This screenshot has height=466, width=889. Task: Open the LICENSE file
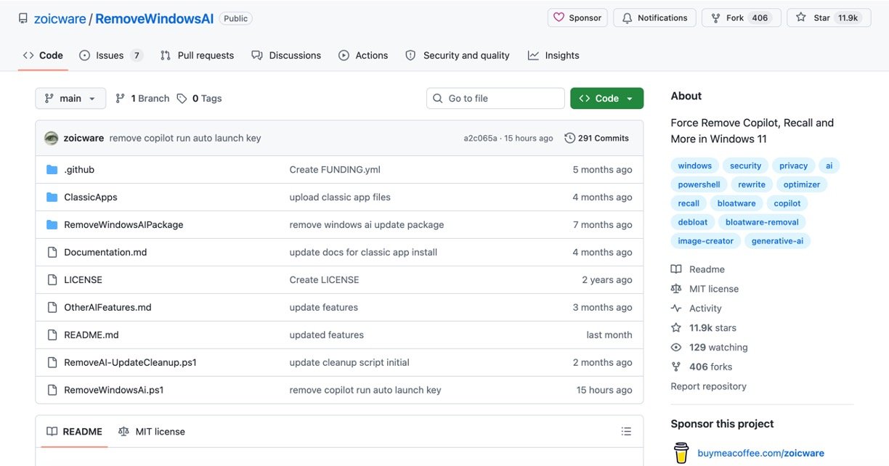(x=83, y=280)
